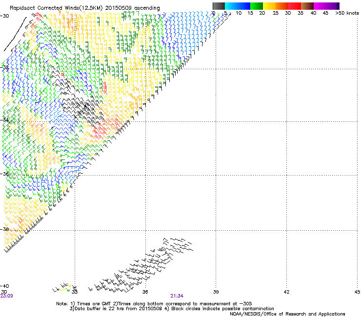The image size is (361, 317).
Task: Click the -38 latitude axis label
Action: pyautogui.click(x=4, y=229)
